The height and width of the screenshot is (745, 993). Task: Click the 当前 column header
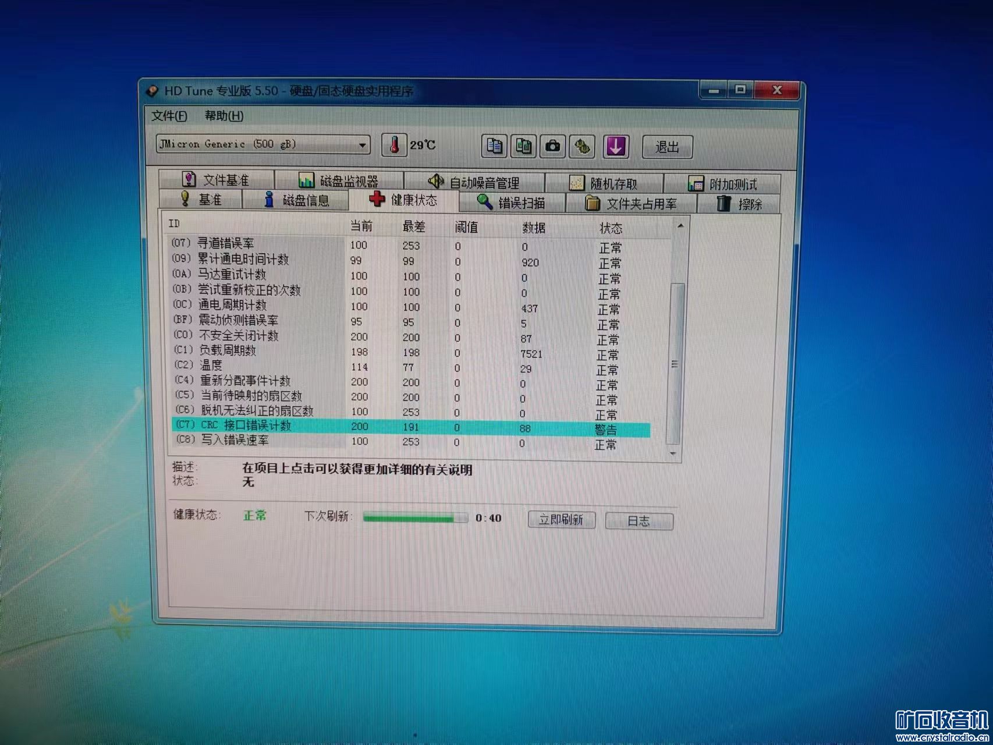361,226
